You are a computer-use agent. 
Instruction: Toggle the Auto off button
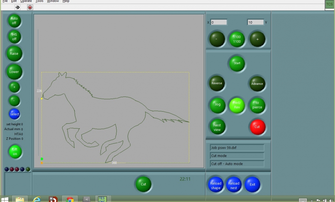click(x=14, y=21)
